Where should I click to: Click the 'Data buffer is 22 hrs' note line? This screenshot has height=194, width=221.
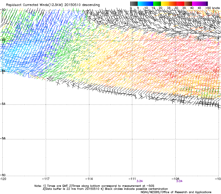[x=105, y=189]
